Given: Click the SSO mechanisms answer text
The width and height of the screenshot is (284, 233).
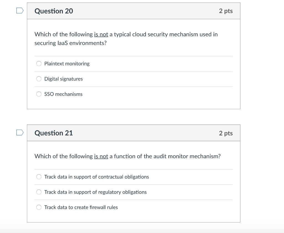Looking at the screenshot, I should pos(63,94).
